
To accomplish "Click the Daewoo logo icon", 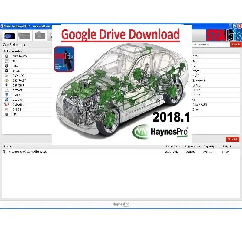I will (6, 100).
